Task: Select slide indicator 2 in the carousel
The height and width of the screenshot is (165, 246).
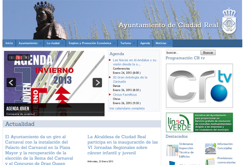Action: [x=19, y=58]
